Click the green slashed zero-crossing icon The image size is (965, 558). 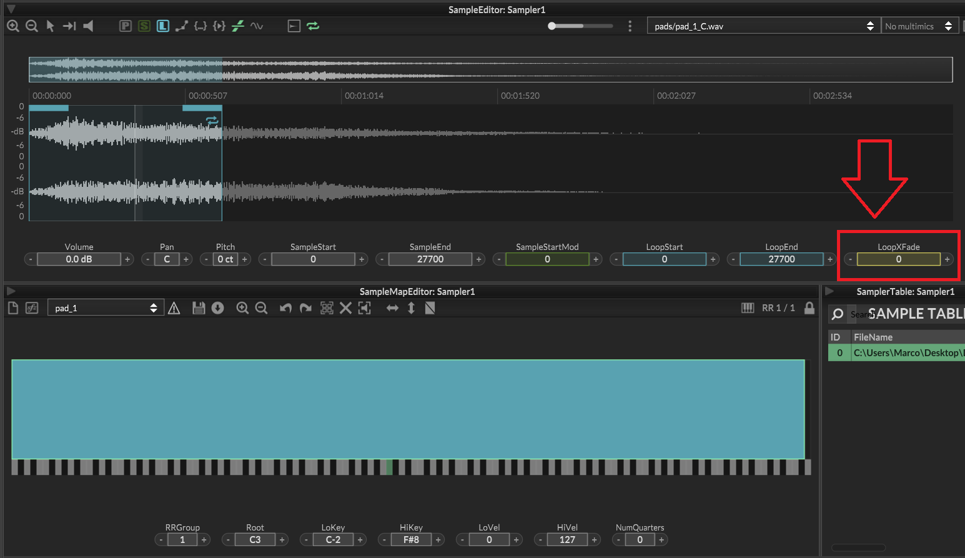[238, 26]
